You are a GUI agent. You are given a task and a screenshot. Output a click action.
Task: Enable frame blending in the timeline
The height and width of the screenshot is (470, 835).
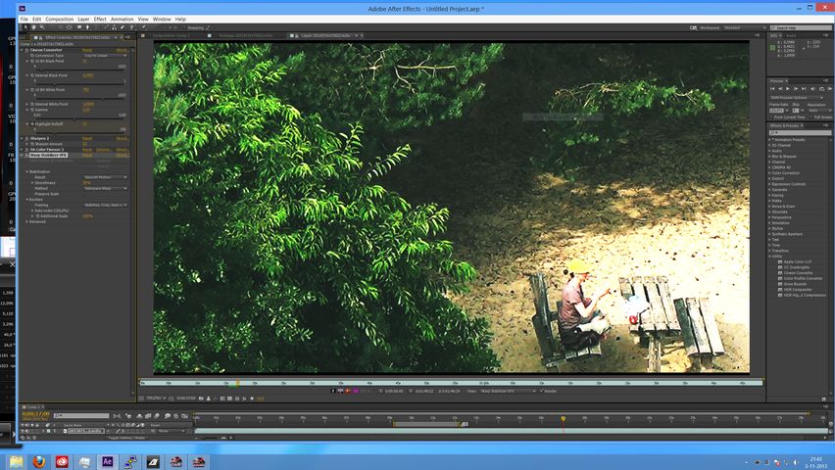[148, 416]
